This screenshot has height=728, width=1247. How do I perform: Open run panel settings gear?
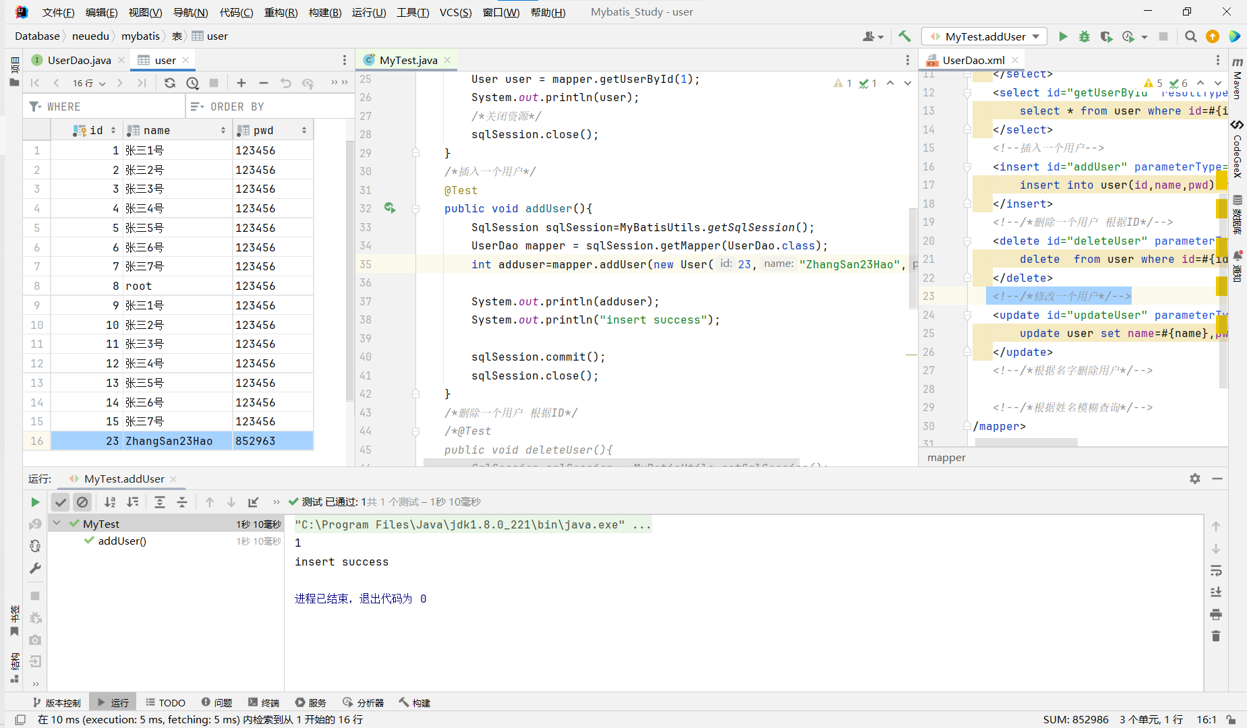pos(1195,479)
